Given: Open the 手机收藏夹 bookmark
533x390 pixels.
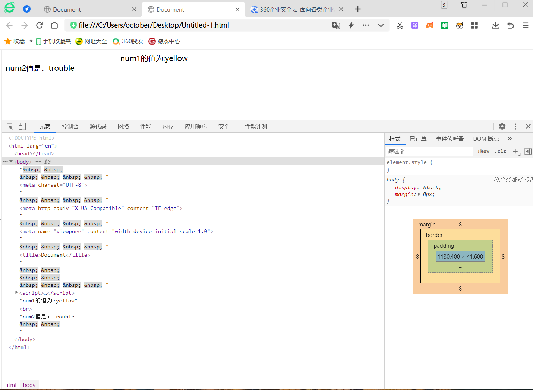Looking at the screenshot, I should 53,41.
